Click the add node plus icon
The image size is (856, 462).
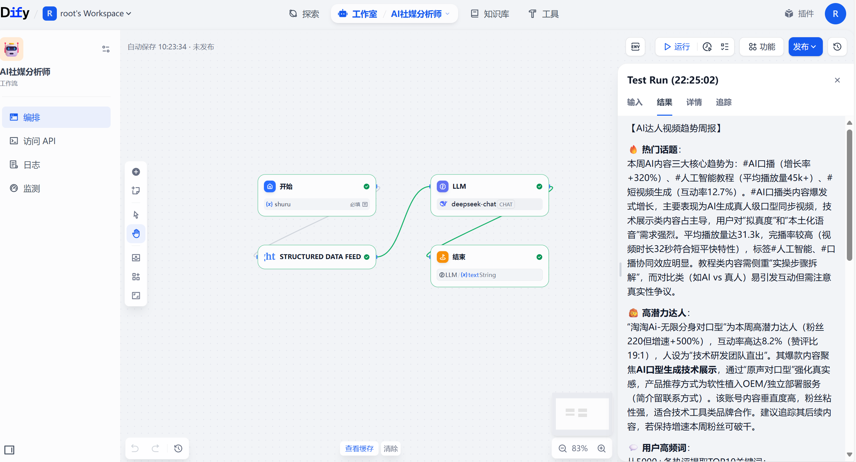[136, 172]
